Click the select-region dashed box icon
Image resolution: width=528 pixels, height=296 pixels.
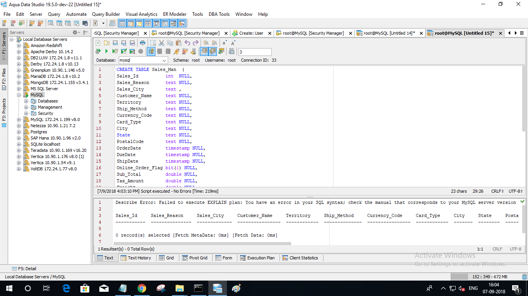click(153, 43)
